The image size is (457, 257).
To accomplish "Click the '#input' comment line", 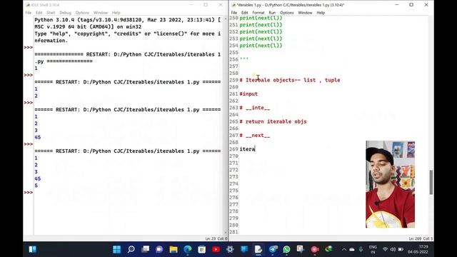I will [248, 94].
